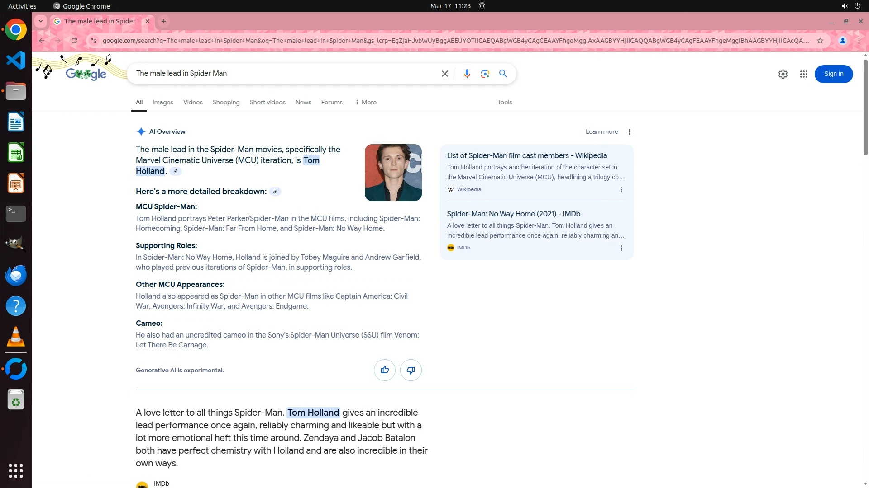Open Google Lens image search
The image size is (869, 488).
[485, 74]
